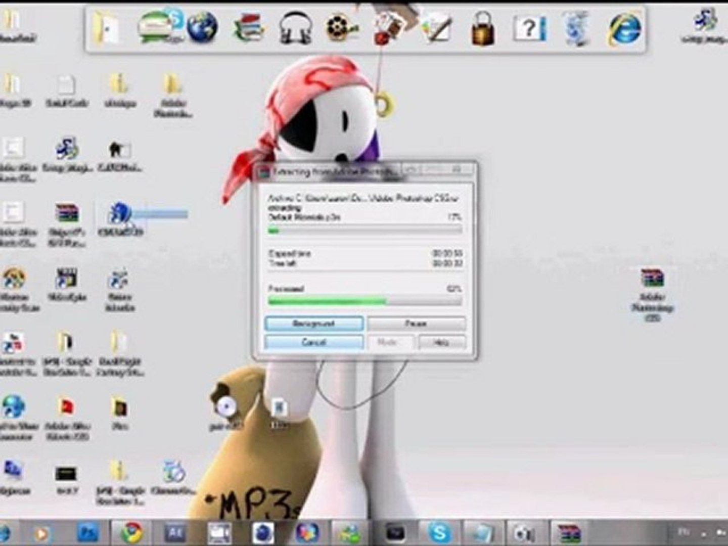Open the padlock icon in the dock
This screenshot has height=546, width=728.
[482, 28]
